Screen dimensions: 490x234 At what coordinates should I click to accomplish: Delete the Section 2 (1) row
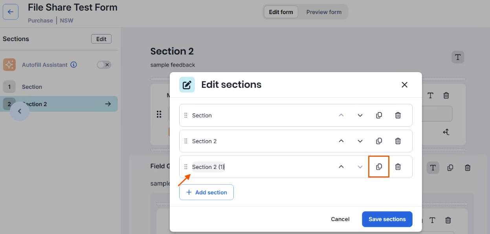click(x=398, y=167)
